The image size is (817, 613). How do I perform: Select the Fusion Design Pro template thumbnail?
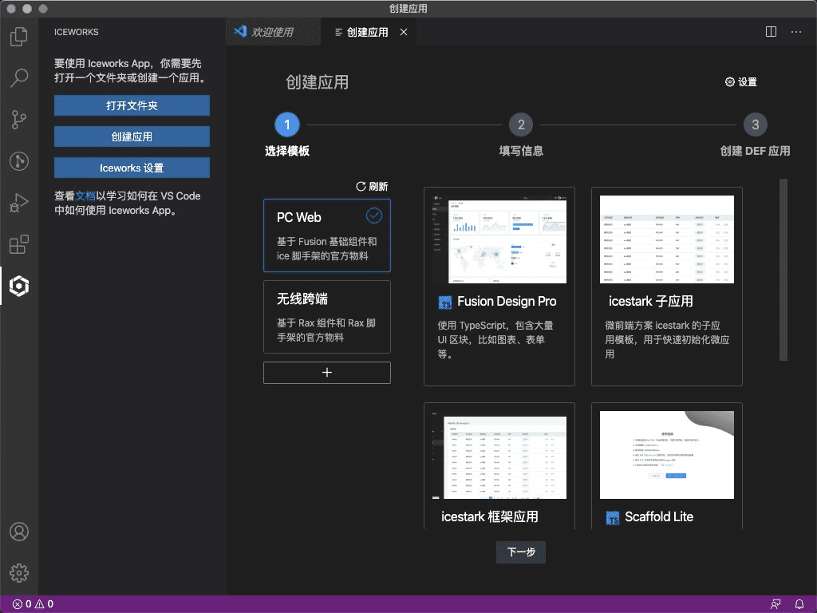click(x=499, y=239)
